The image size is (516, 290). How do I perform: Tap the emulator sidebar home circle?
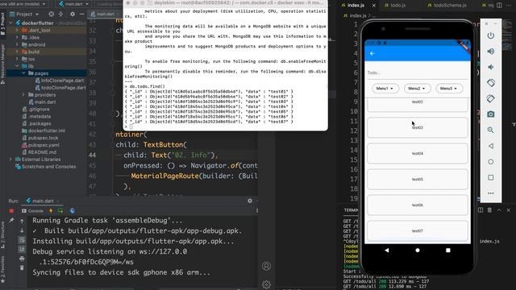pyautogui.click(x=491, y=161)
